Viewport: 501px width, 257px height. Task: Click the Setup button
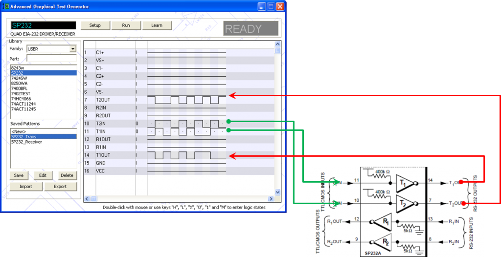[x=95, y=25]
